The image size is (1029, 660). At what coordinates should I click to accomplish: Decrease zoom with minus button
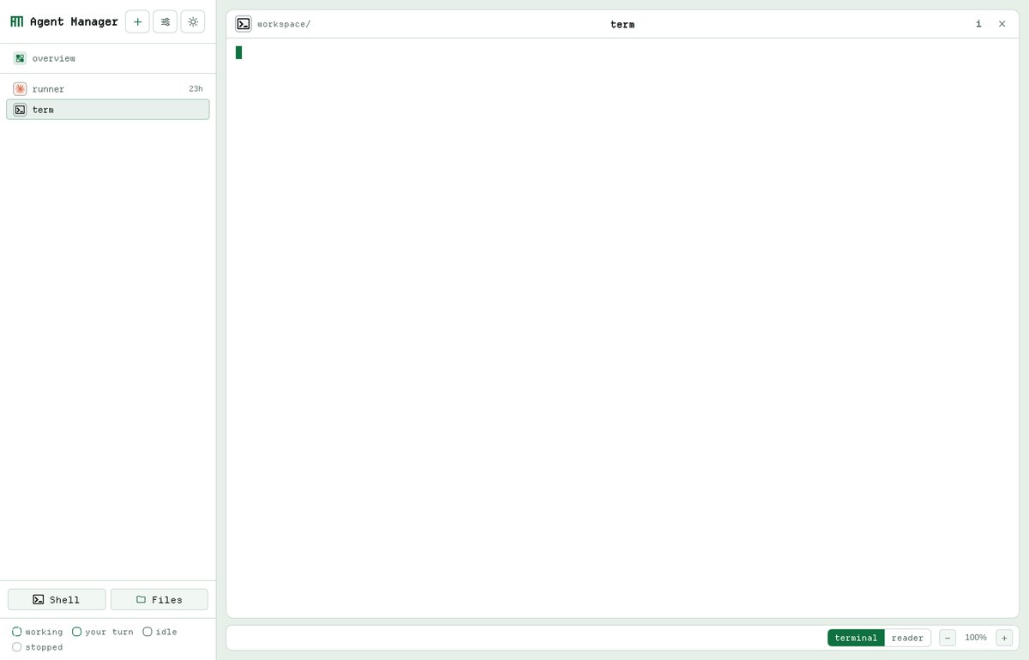(948, 638)
